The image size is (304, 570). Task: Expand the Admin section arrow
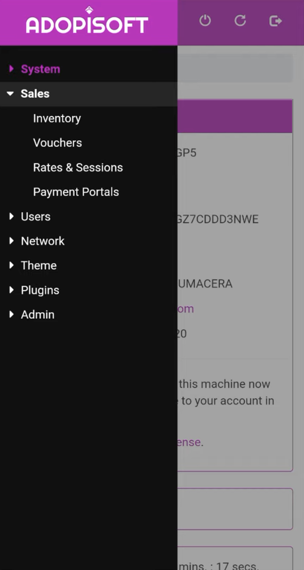(11, 314)
